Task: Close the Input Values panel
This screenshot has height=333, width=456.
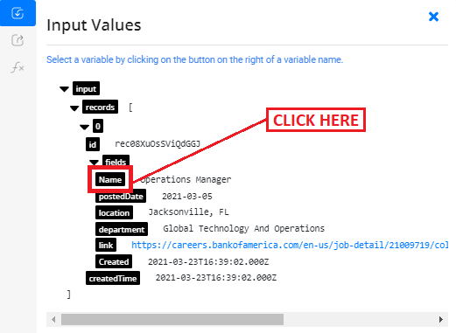Action: pos(433,17)
